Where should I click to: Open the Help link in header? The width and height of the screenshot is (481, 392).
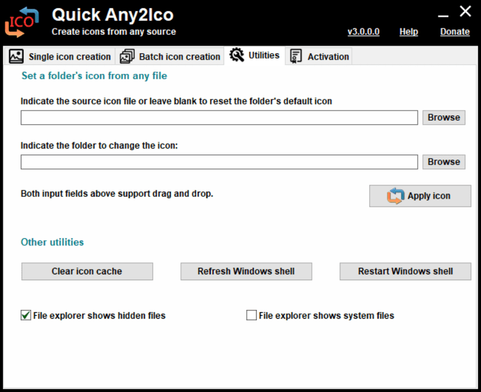(x=408, y=32)
